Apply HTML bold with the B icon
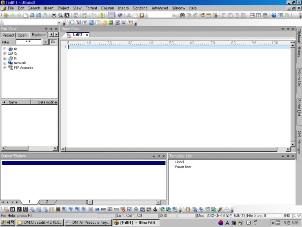The height and width of the screenshot is (227, 302). [13, 209]
